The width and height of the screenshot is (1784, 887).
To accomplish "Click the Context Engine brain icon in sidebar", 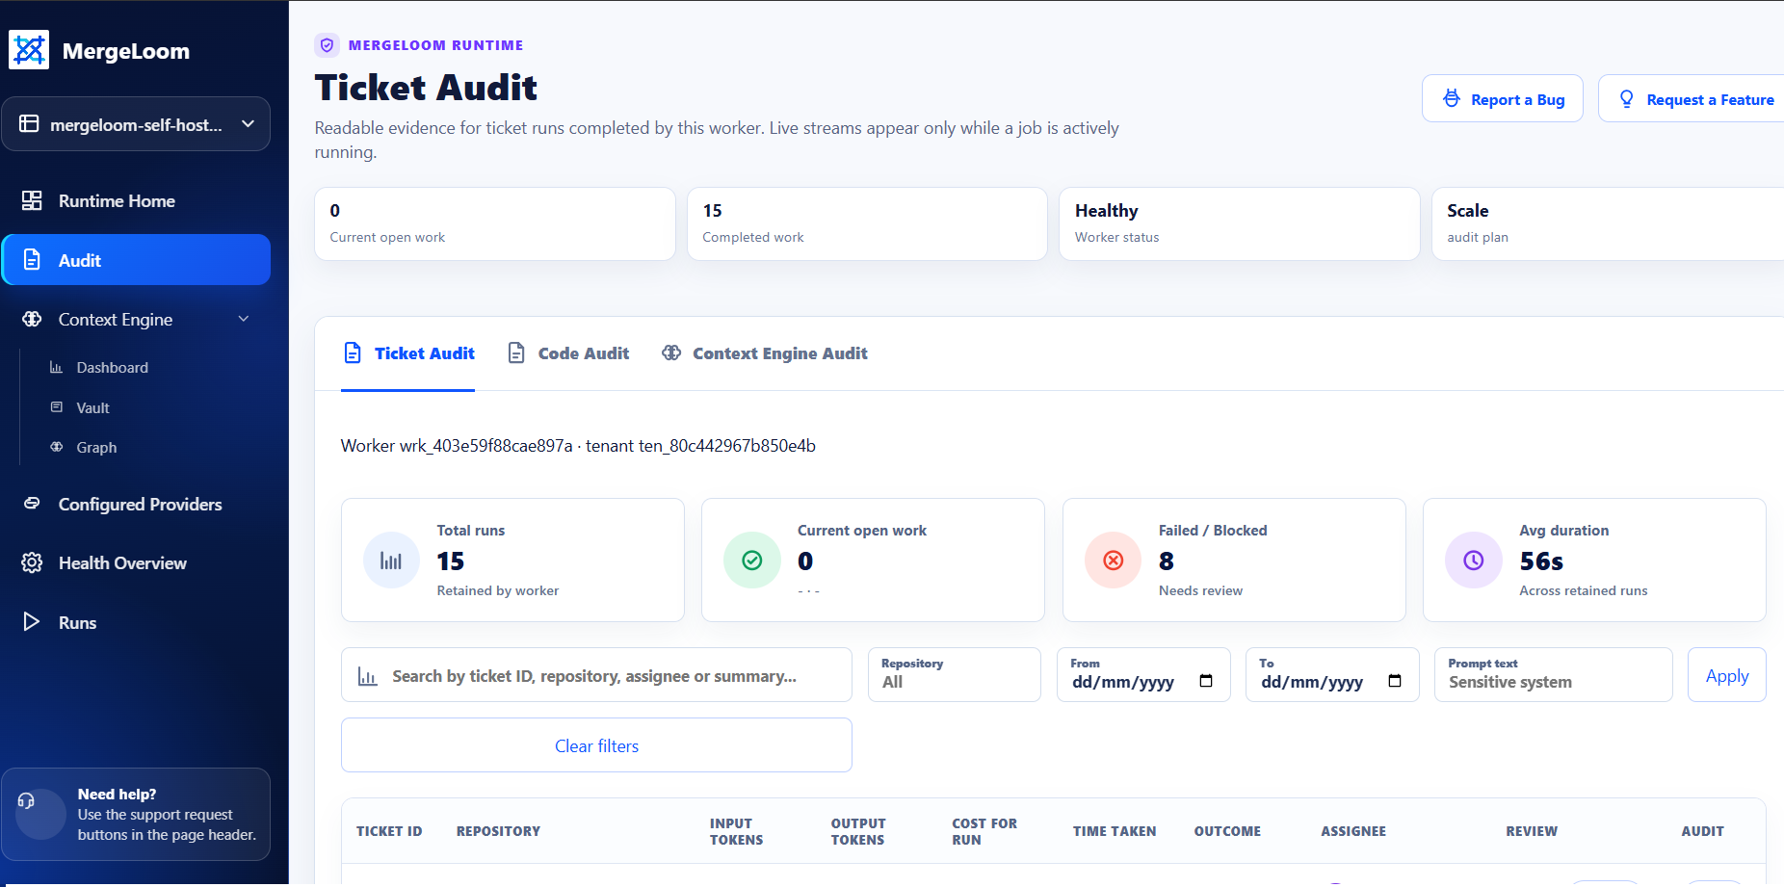I will [x=32, y=319].
